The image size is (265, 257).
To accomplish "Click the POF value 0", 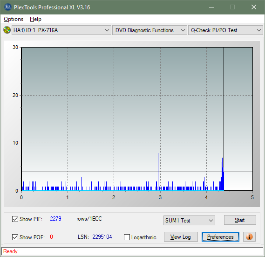I will point(51,237).
